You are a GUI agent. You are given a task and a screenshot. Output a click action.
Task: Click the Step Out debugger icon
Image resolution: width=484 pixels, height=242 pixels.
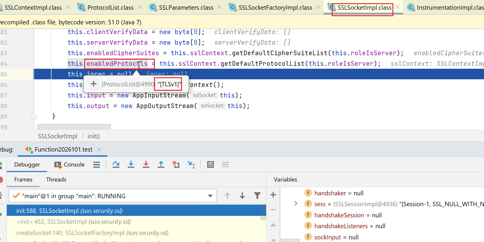point(161,164)
